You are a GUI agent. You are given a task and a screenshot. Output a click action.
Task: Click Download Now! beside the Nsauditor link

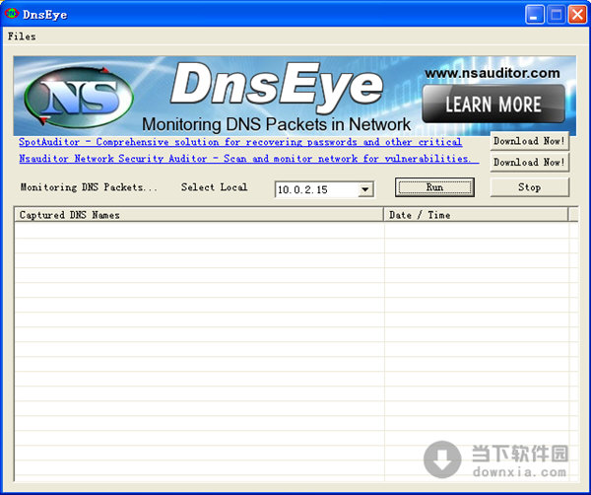pyautogui.click(x=529, y=162)
